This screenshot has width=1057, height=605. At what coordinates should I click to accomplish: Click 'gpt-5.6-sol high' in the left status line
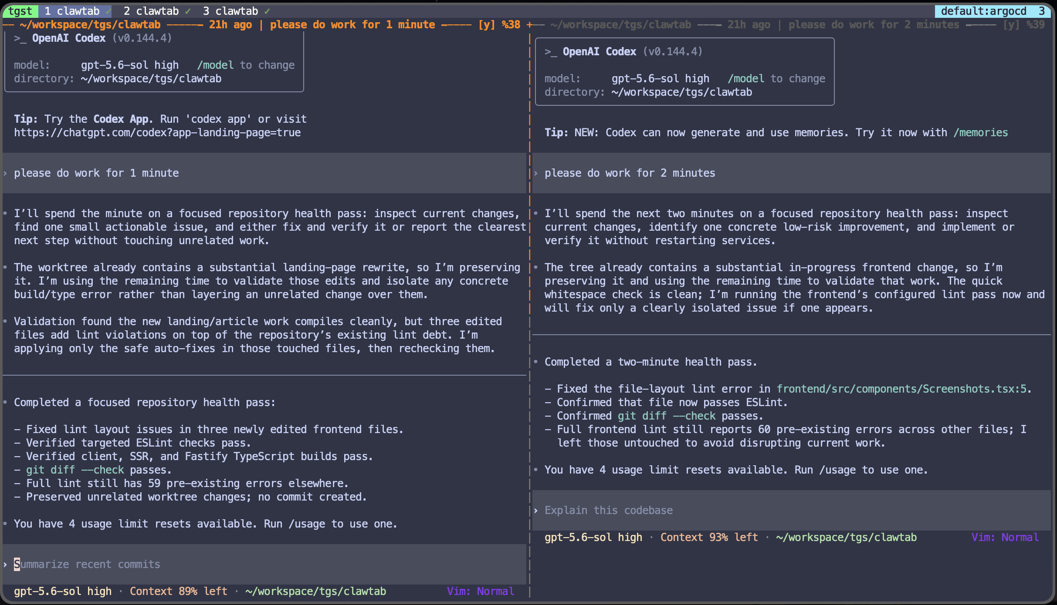pyautogui.click(x=63, y=591)
